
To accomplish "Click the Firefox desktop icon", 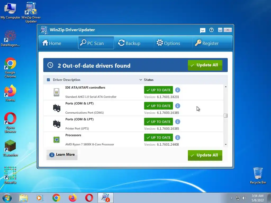I will point(10,93).
